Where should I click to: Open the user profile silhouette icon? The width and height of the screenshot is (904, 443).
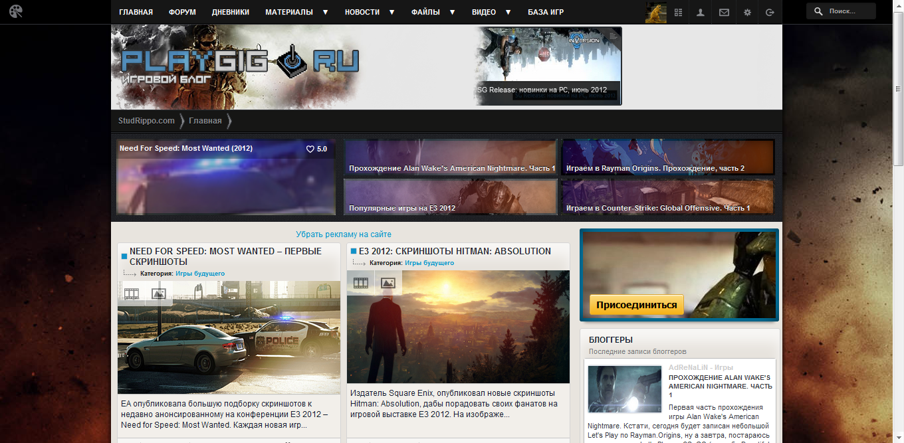click(x=701, y=12)
